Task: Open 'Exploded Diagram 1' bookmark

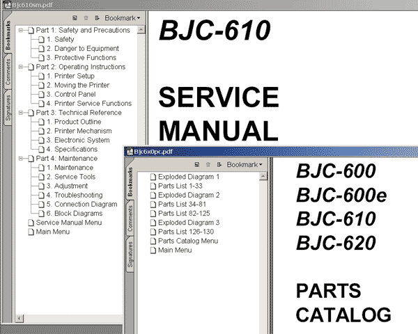Action: [189, 177]
